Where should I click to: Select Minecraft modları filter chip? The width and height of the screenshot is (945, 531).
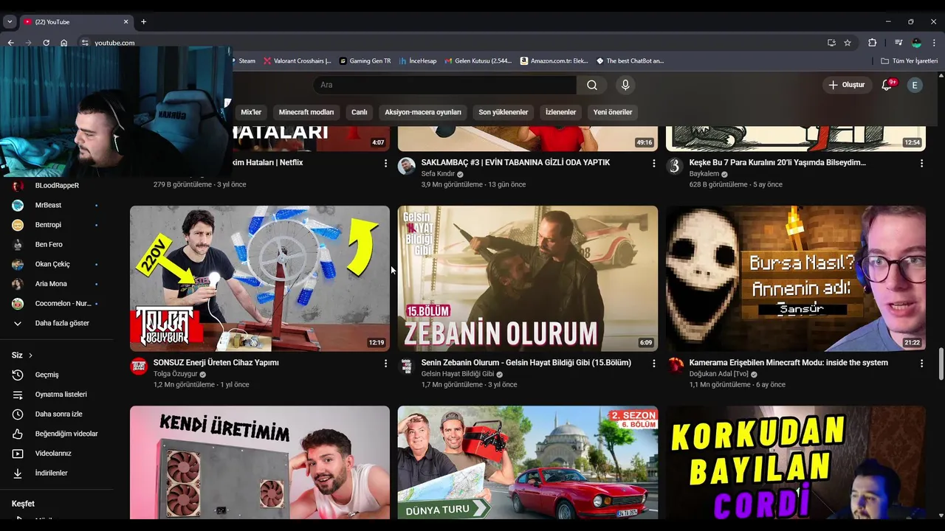306,112
